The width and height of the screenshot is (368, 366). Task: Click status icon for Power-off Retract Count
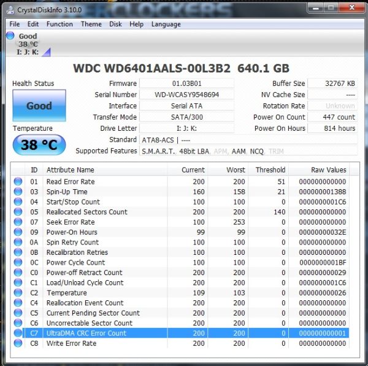pyautogui.click(x=18, y=272)
